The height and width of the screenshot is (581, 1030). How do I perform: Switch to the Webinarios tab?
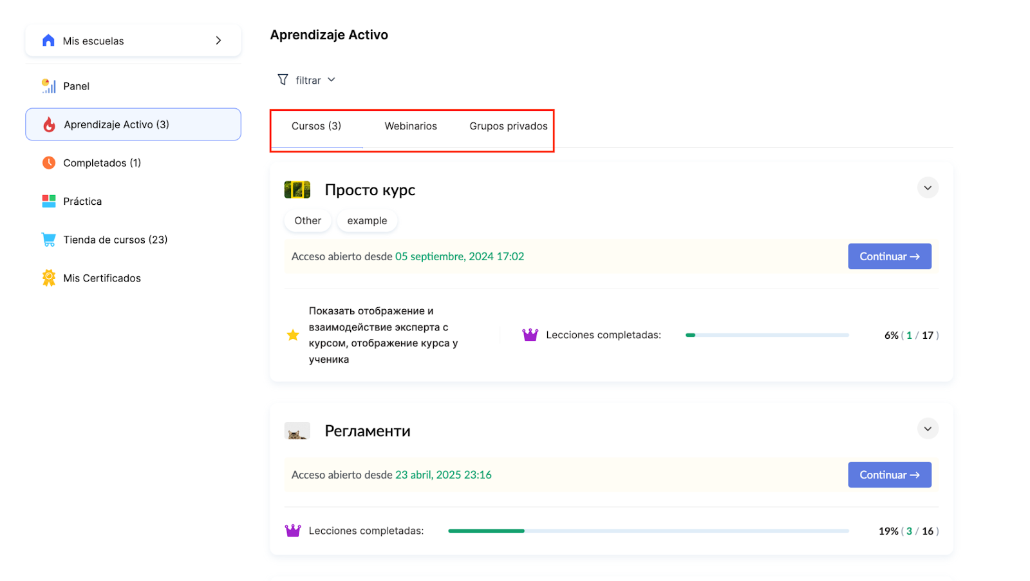coord(411,126)
